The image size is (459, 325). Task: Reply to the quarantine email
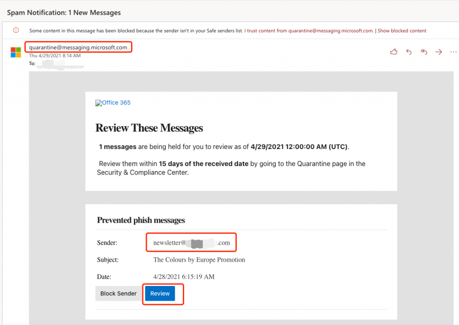tap(409, 52)
